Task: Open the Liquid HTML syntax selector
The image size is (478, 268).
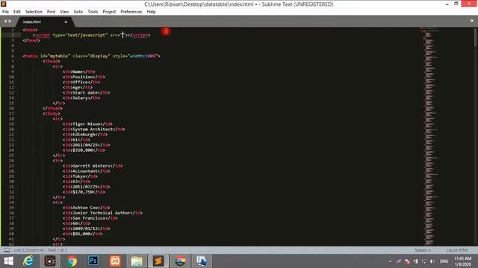Action: tap(457, 250)
